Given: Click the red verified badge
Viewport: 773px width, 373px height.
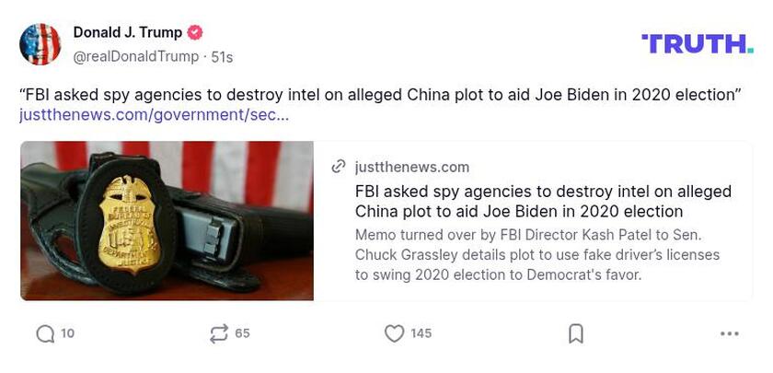Looking at the screenshot, I should click(195, 33).
